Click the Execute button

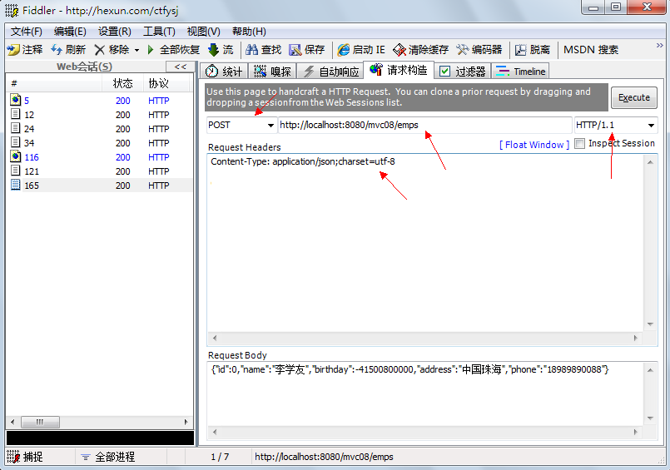pyautogui.click(x=633, y=98)
